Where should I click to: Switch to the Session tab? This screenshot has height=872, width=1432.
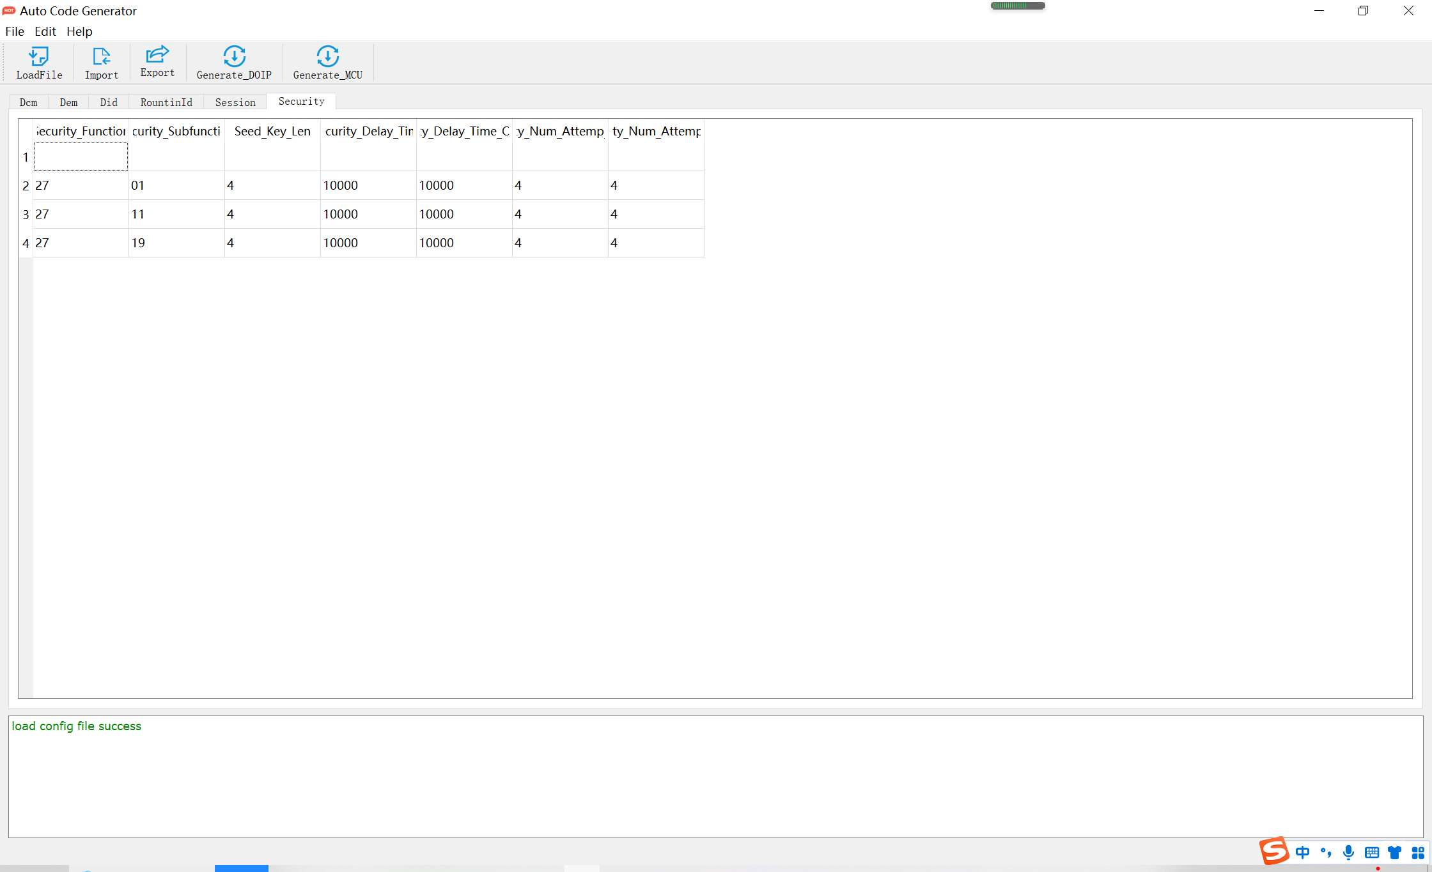[x=235, y=102]
